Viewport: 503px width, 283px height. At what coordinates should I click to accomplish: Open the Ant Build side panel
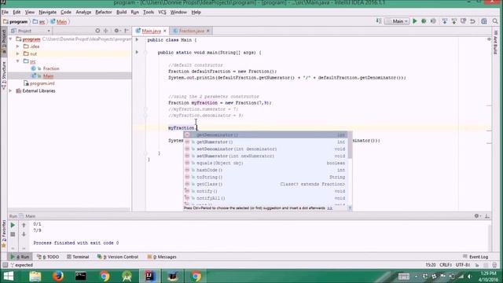click(x=495, y=42)
